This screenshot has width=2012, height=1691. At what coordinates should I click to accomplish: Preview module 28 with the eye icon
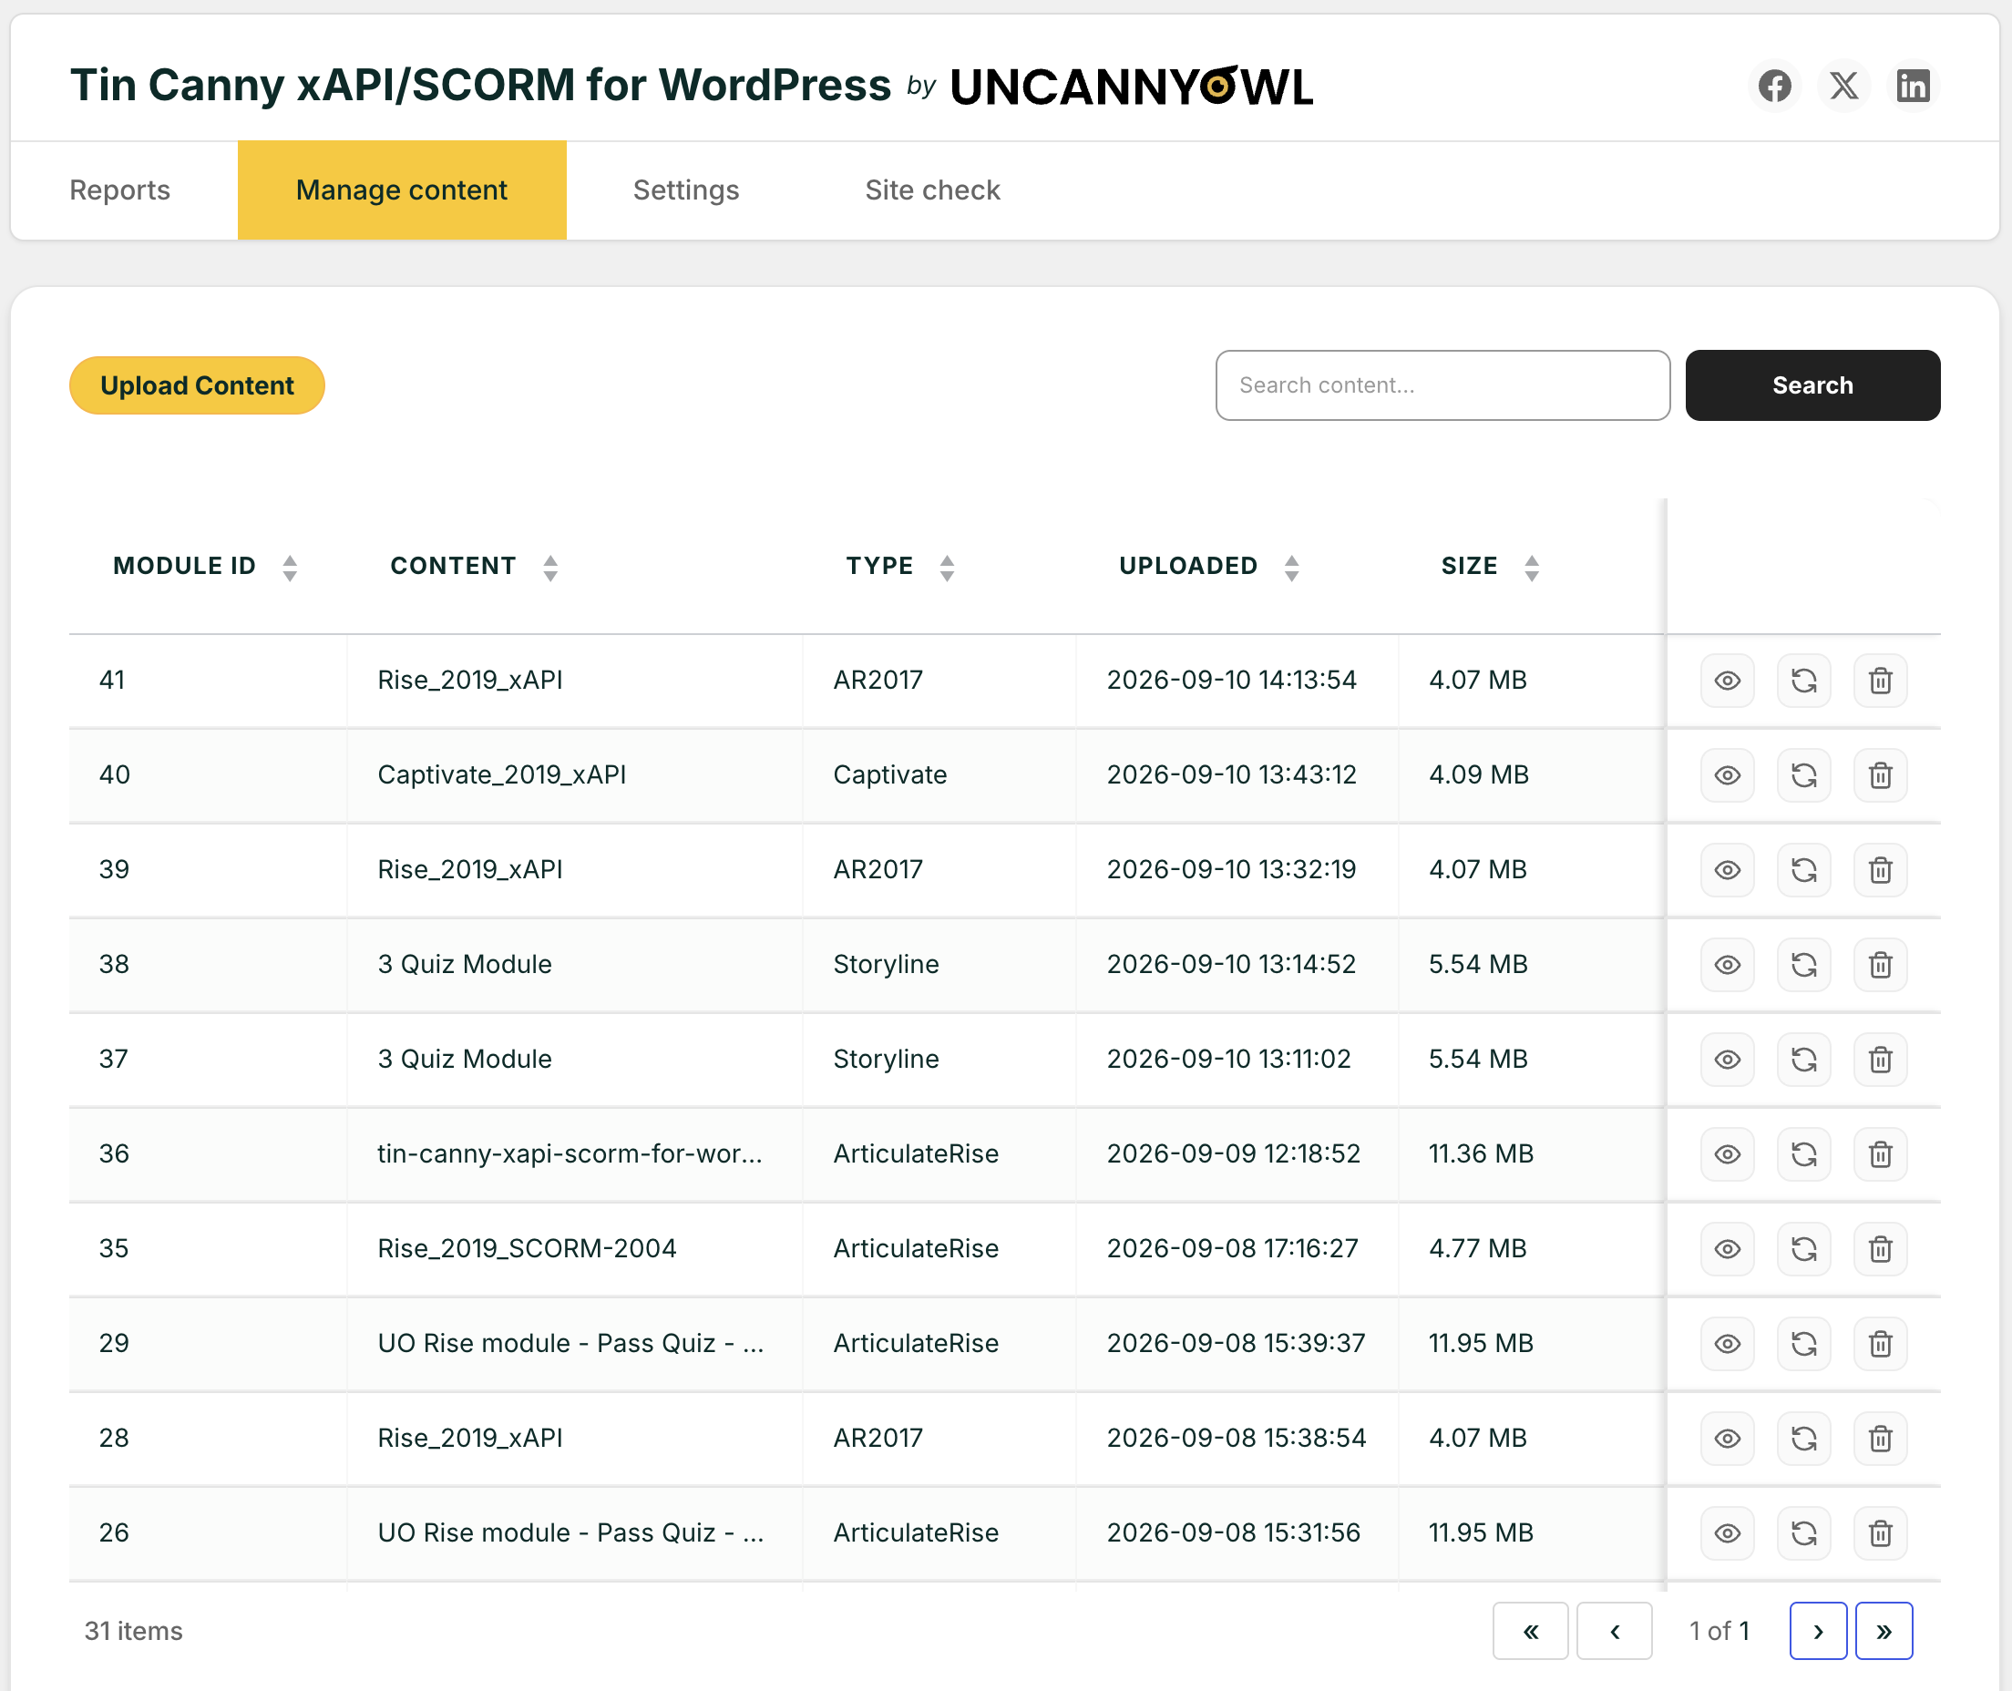(1728, 1439)
